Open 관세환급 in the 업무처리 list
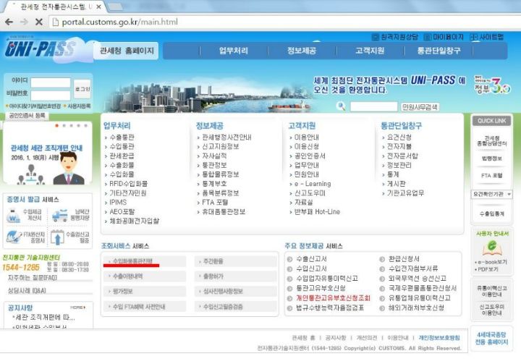The width and height of the screenshot is (521, 364). point(122,156)
